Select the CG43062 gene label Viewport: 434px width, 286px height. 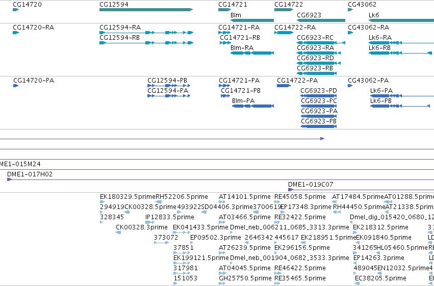pyautogui.click(x=362, y=5)
